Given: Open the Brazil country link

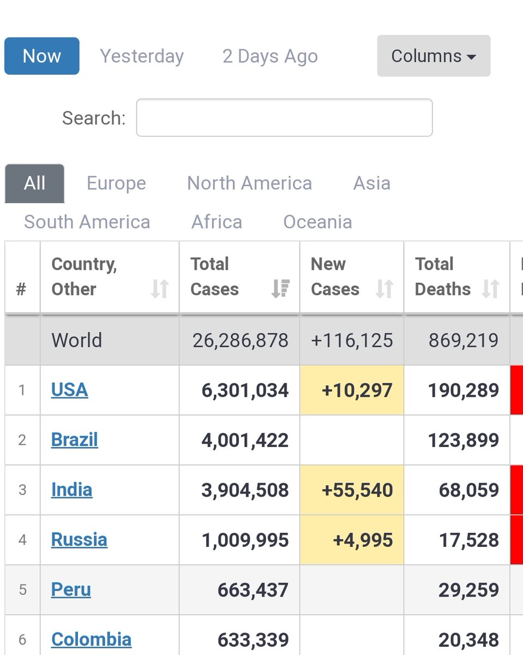Looking at the screenshot, I should point(74,440).
